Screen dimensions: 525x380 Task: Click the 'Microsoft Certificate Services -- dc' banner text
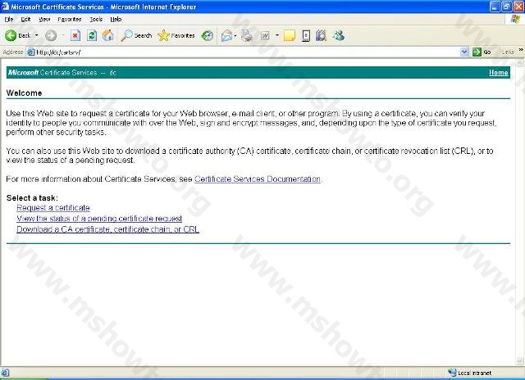pyautogui.click(x=62, y=73)
